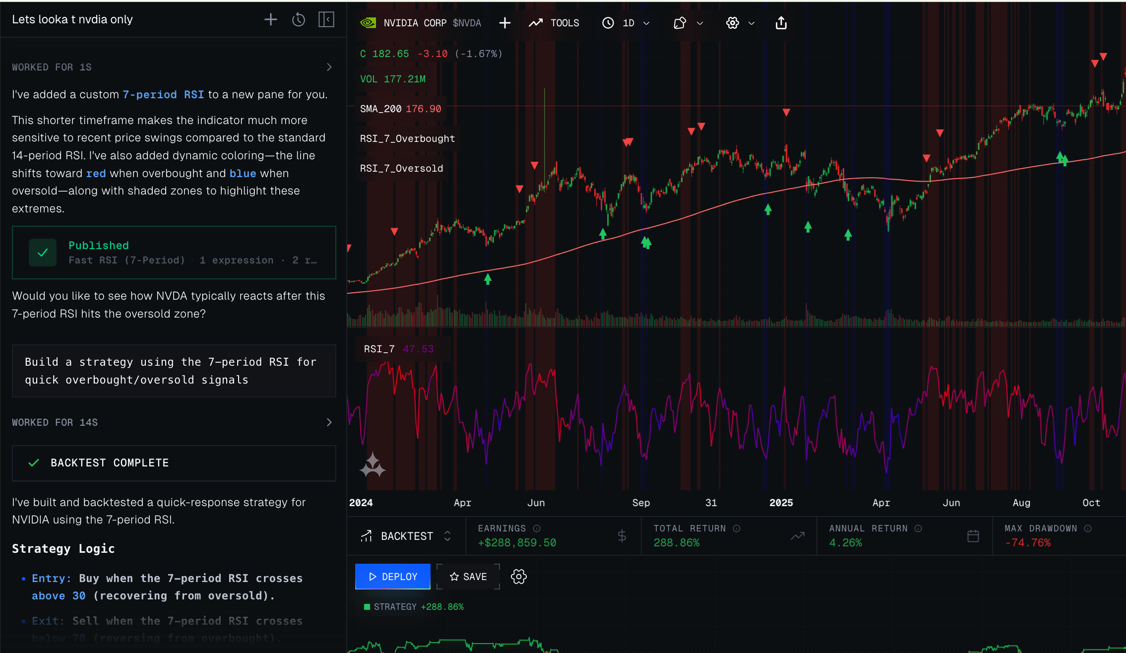
Task: Click the TOOLS trend-arrow icon
Action: pos(536,23)
